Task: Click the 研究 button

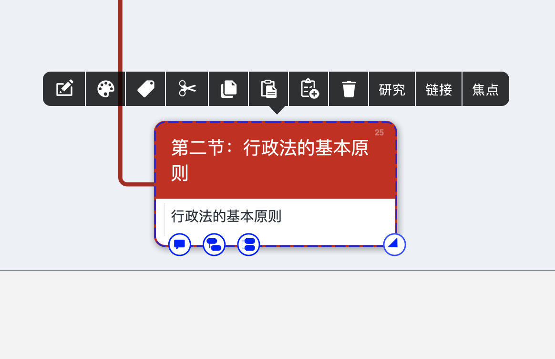Action: [392, 89]
